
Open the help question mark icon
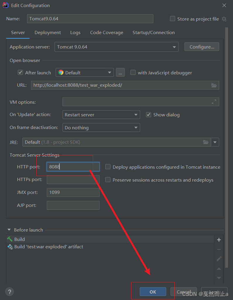pyautogui.click(x=9, y=291)
